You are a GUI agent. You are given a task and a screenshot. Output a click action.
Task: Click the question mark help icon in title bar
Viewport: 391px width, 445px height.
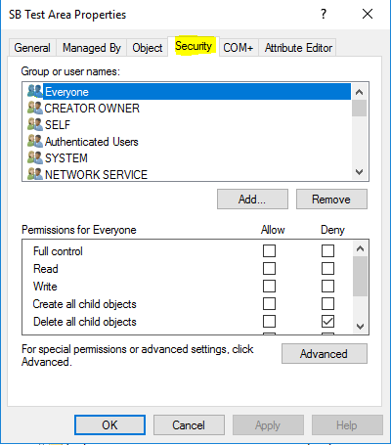[324, 14]
